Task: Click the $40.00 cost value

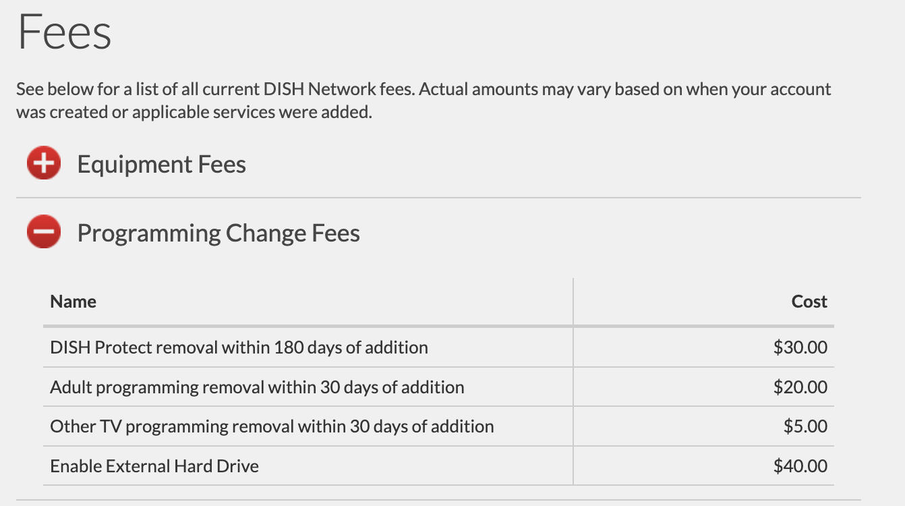Action: tap(800, 466)
